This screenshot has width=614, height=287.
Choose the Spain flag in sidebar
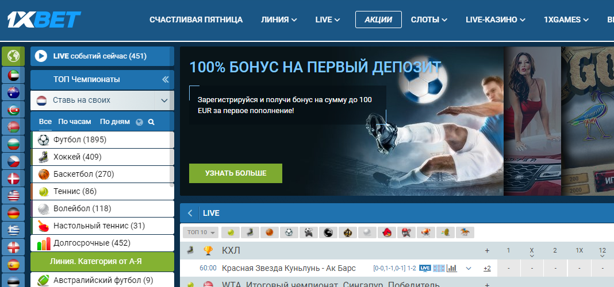pos(13,264)
